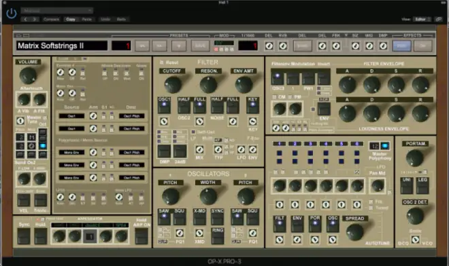
Task: Toggle the X-MD oscillator button
Action: tap(199, 217)
